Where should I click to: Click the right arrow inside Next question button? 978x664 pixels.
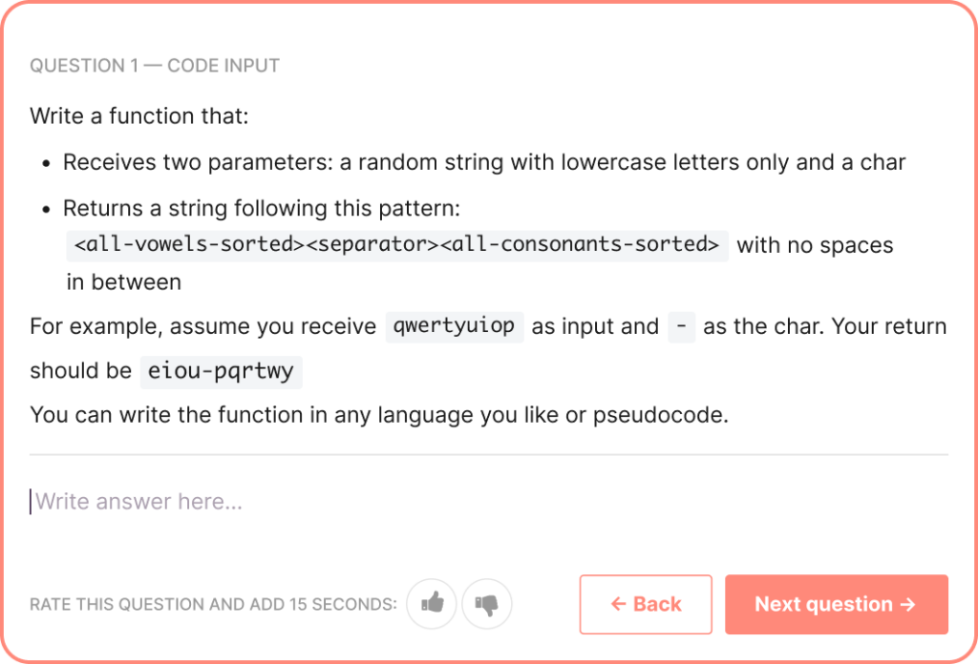[x=907, y=604]
